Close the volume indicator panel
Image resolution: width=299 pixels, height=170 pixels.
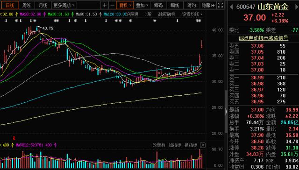203,145
